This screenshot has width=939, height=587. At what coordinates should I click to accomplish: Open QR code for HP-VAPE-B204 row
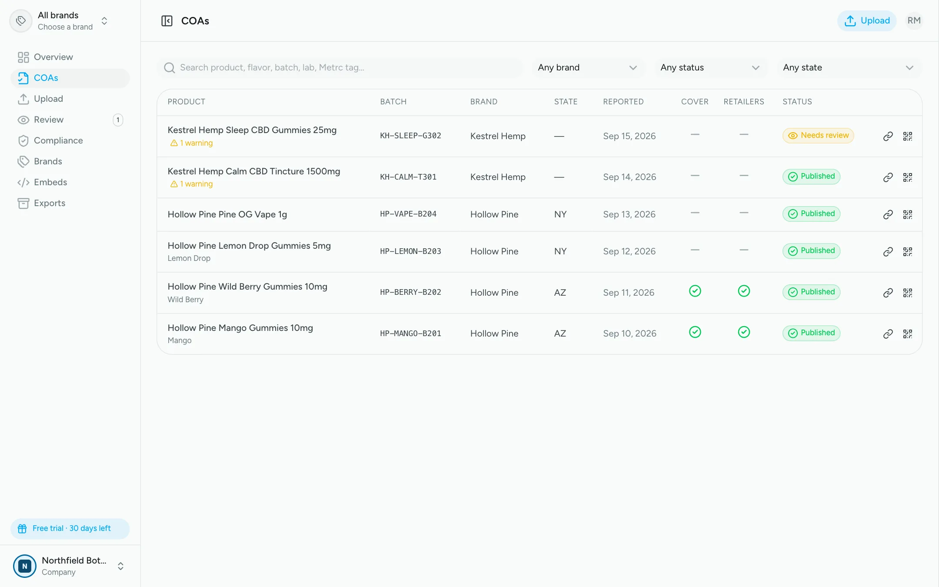(908, 215)
